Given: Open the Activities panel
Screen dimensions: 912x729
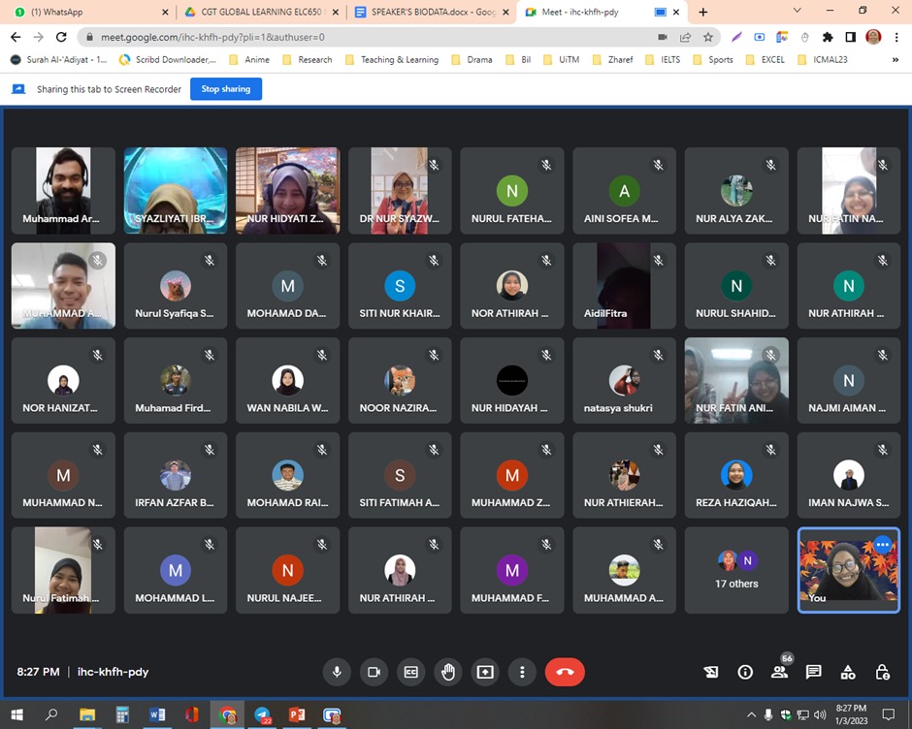Looking at the screenshot, I should click(x=848, y=672).
